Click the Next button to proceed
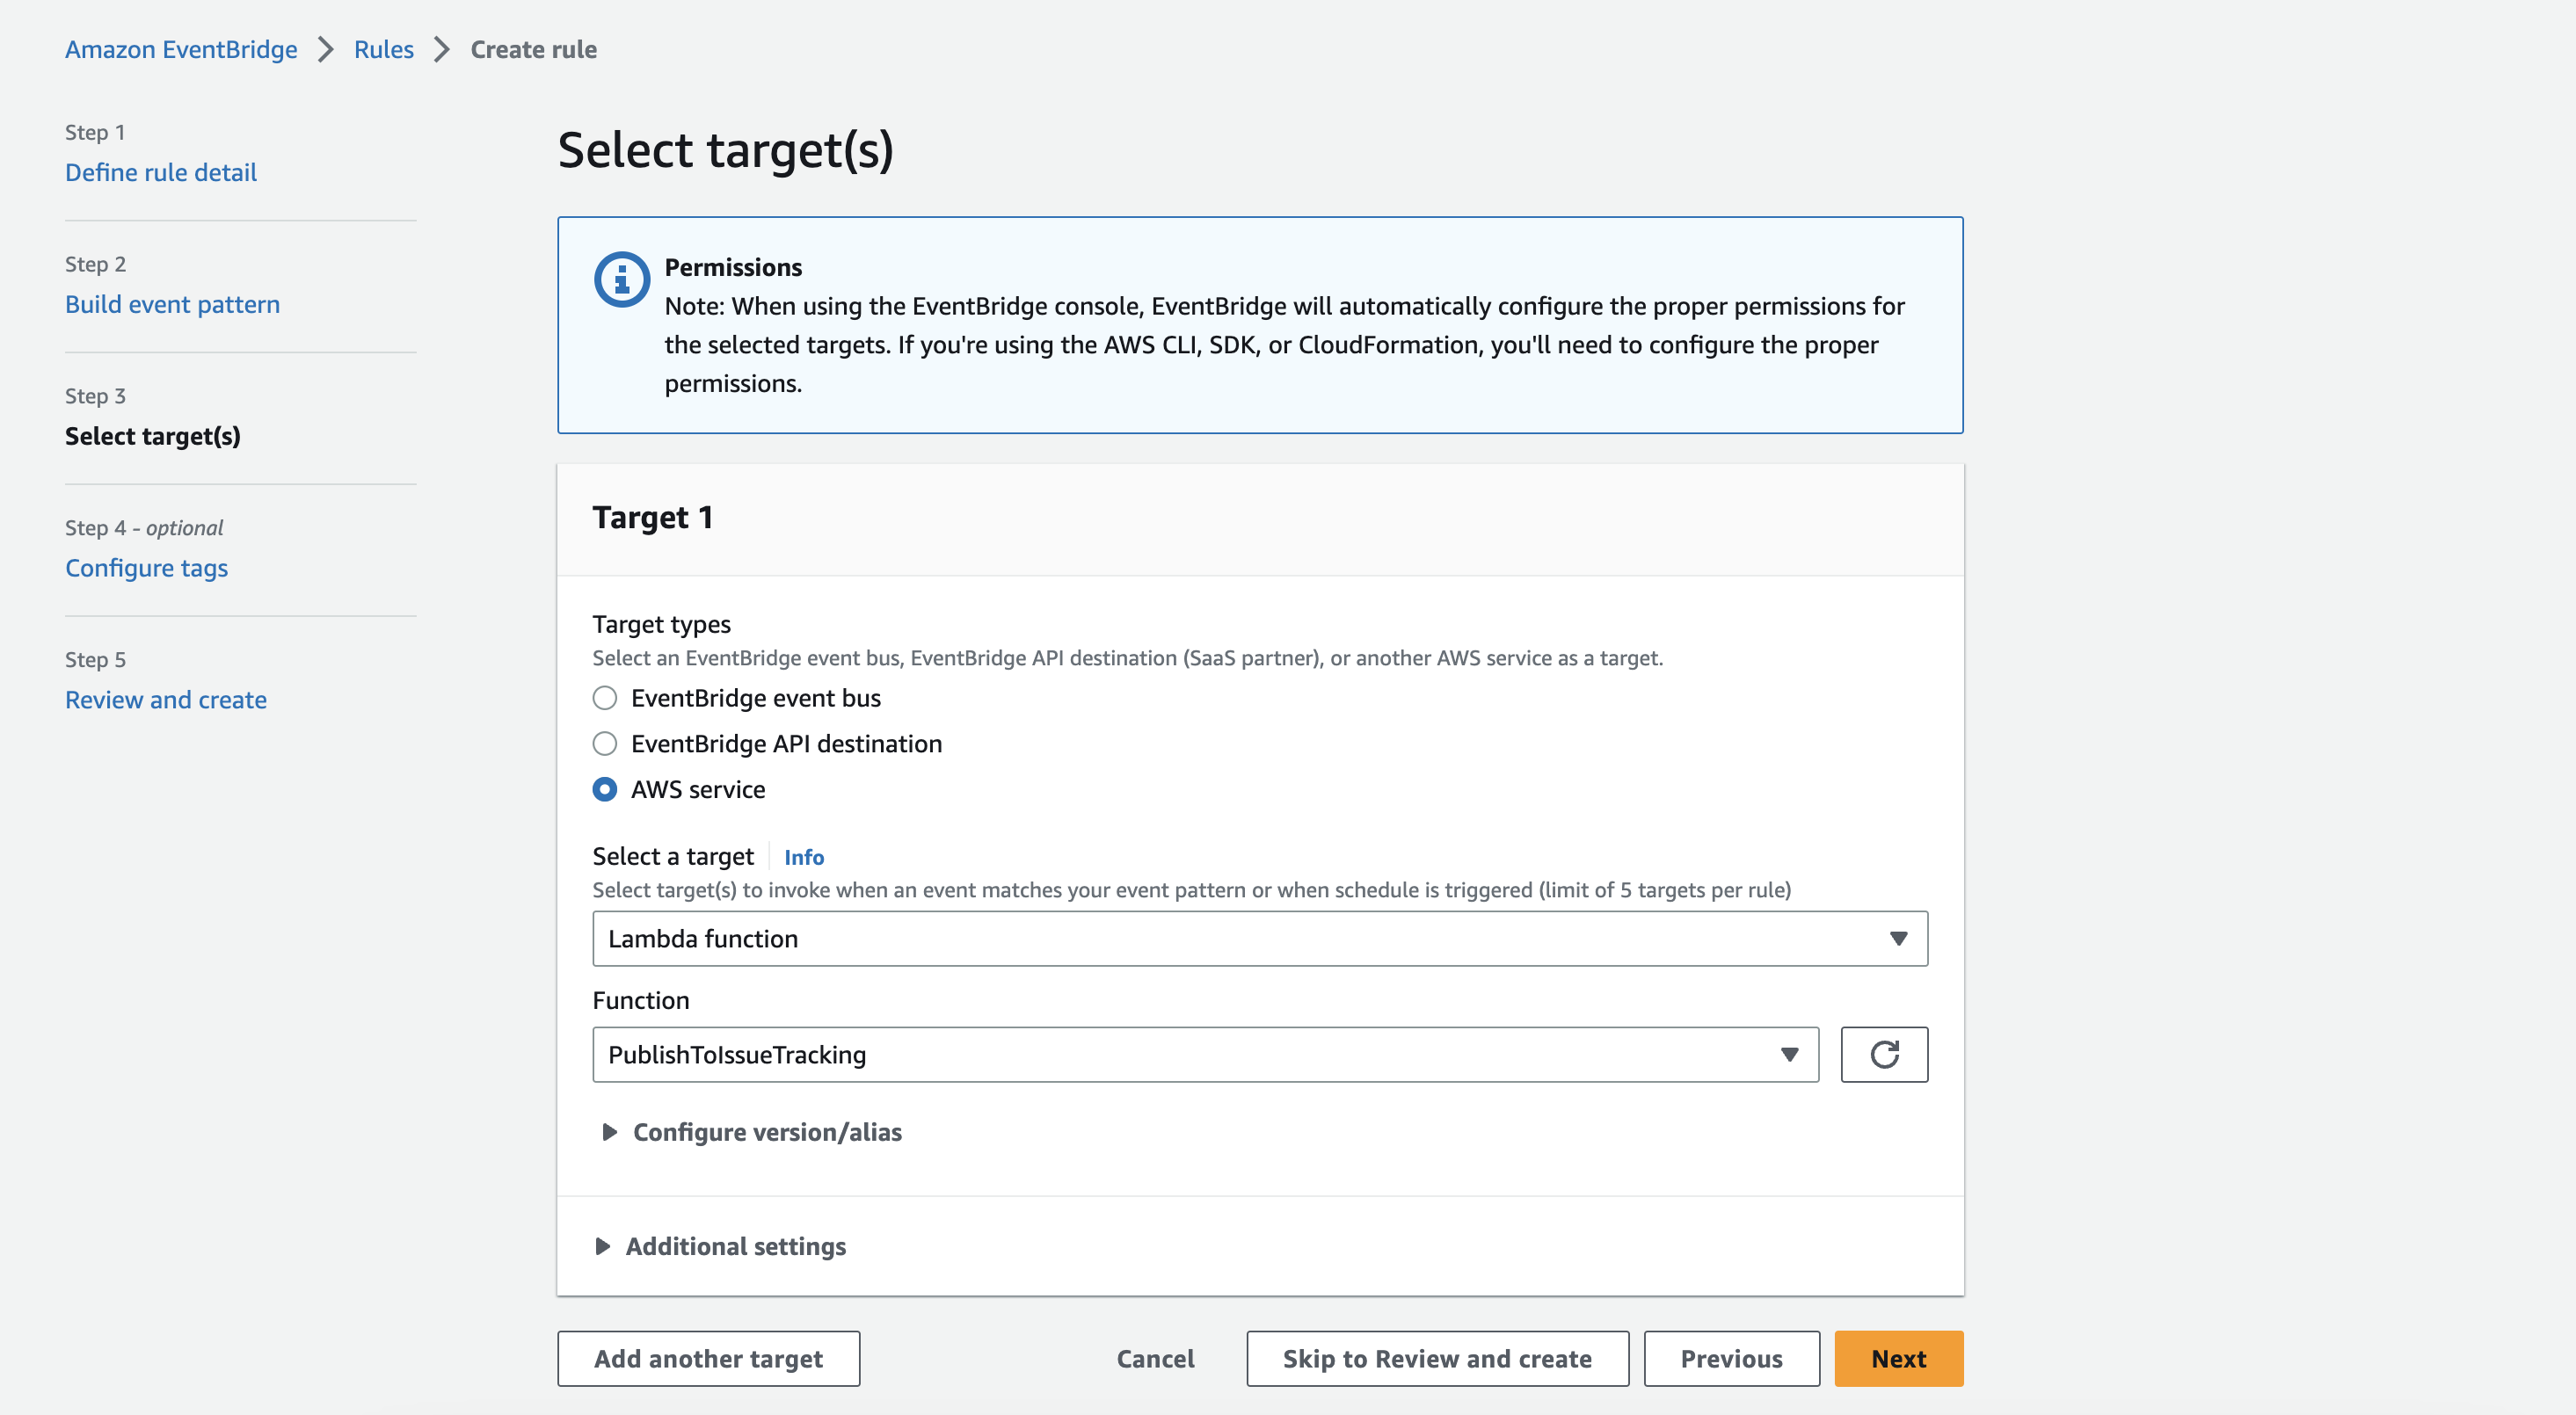The width and height of the screenshot is (2576, 1415). (1898, 1358)
